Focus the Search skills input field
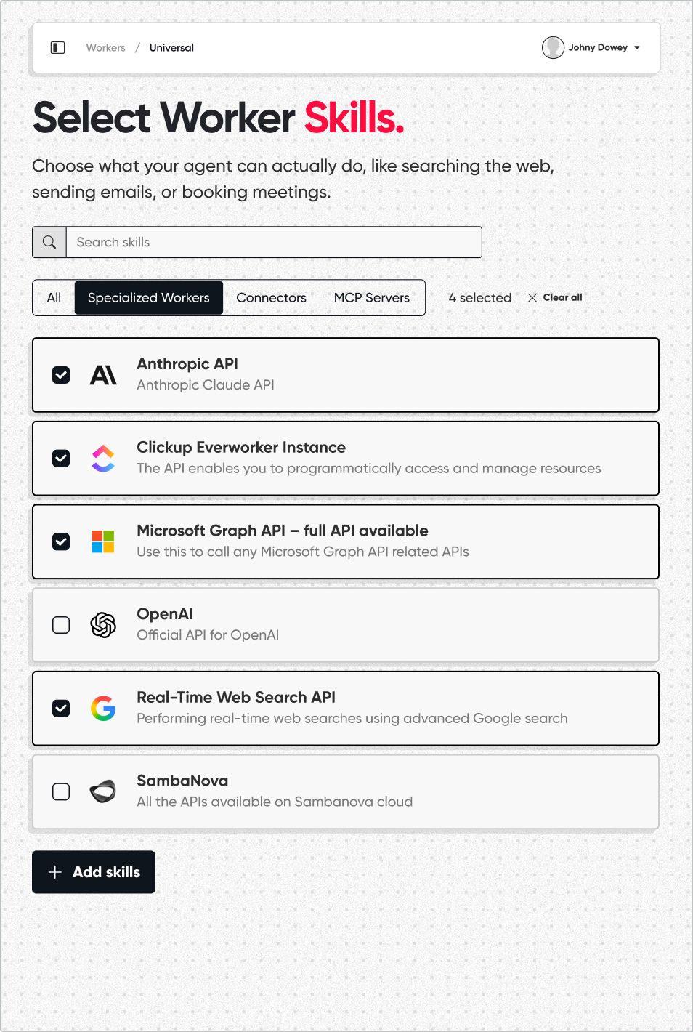The image size is (693, 1032). point(274,242)
